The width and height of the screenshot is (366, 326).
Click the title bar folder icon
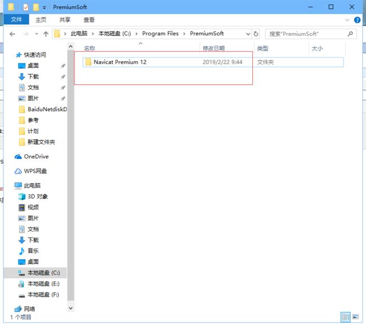pos(11,7)
